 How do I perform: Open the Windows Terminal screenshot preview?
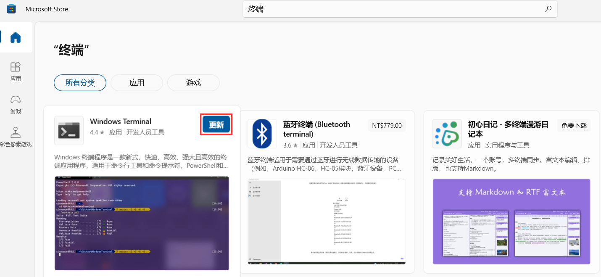(142, 223)
